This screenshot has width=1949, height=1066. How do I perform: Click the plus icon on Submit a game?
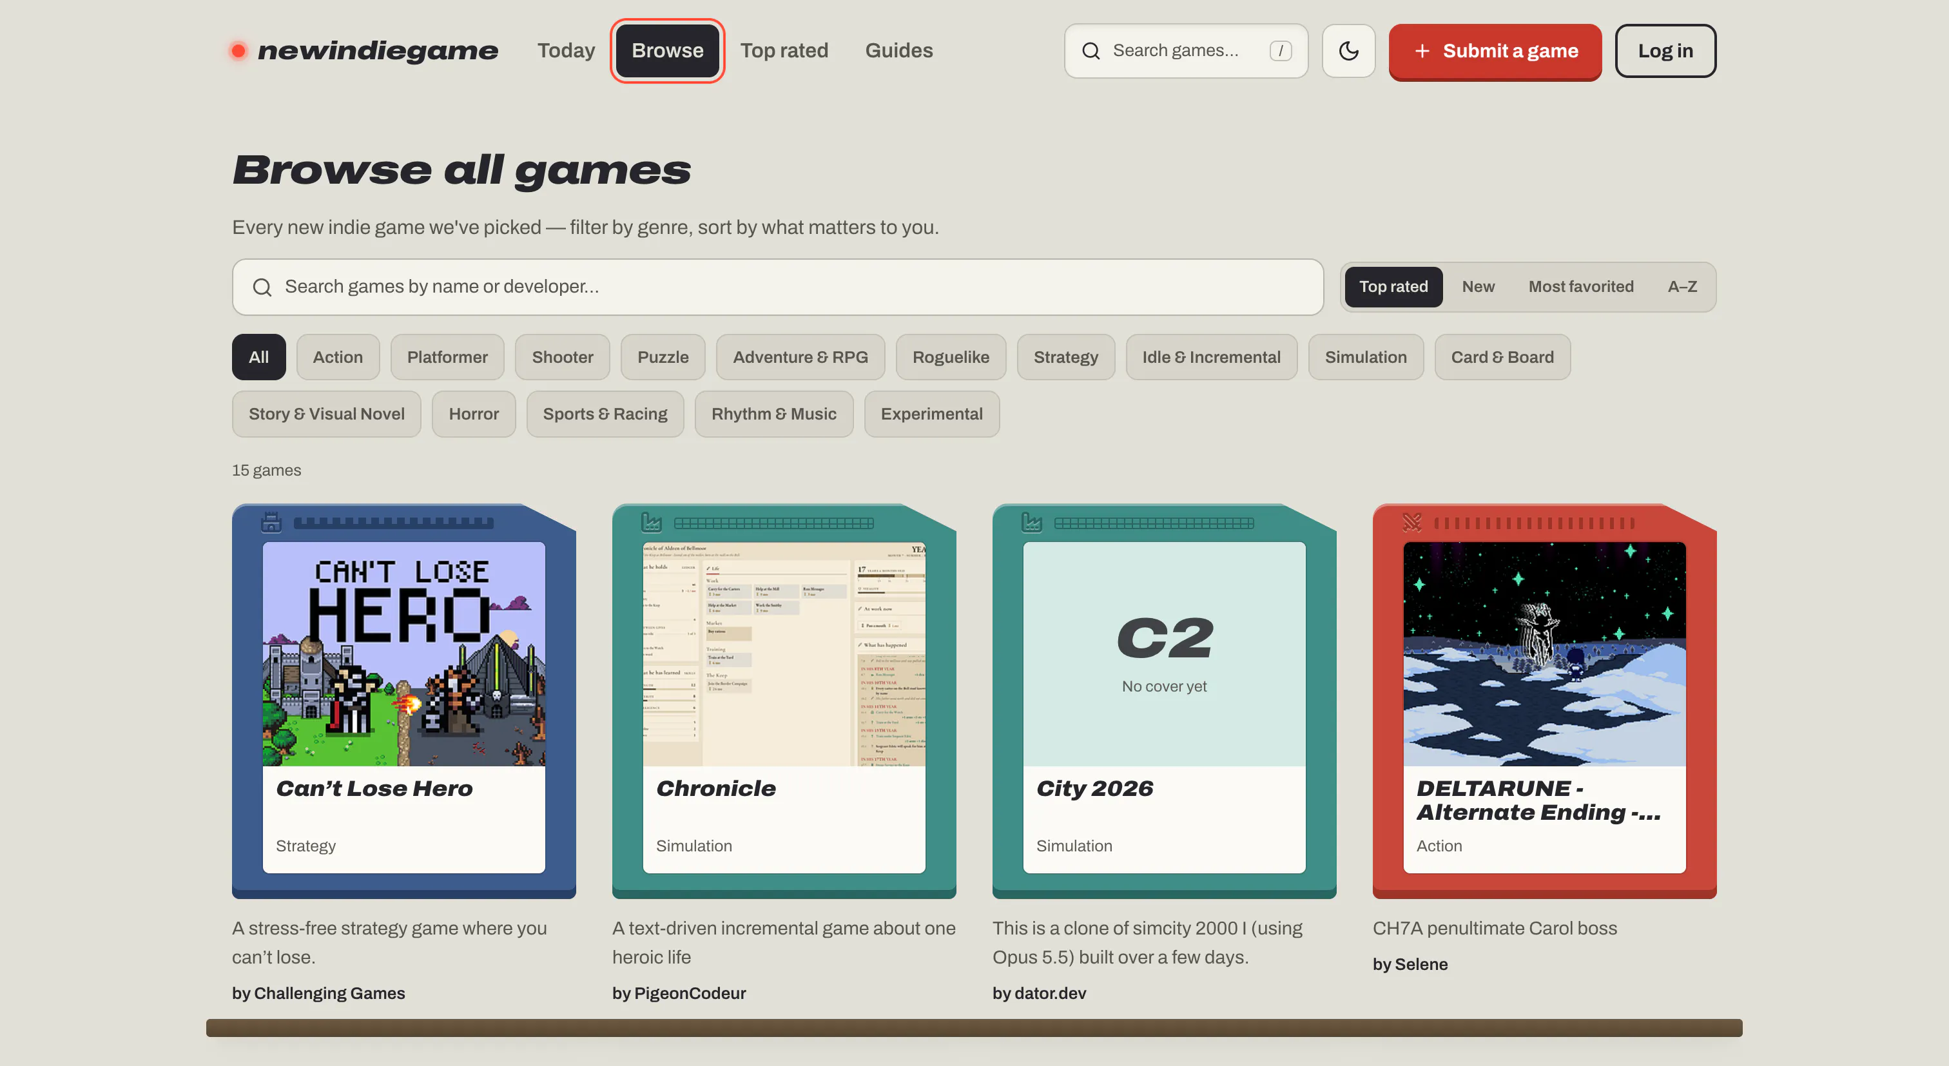point(1422,51)
